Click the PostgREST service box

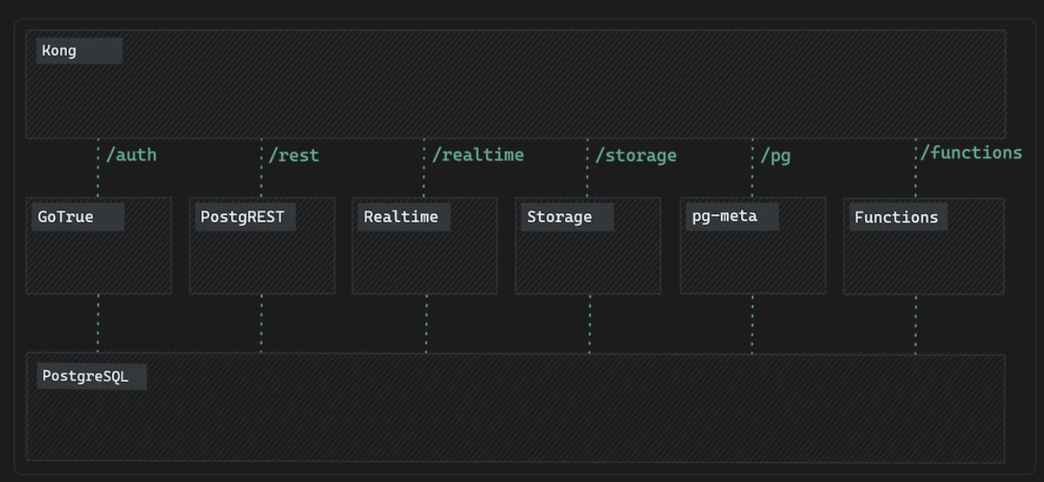[x=262, y=246]
